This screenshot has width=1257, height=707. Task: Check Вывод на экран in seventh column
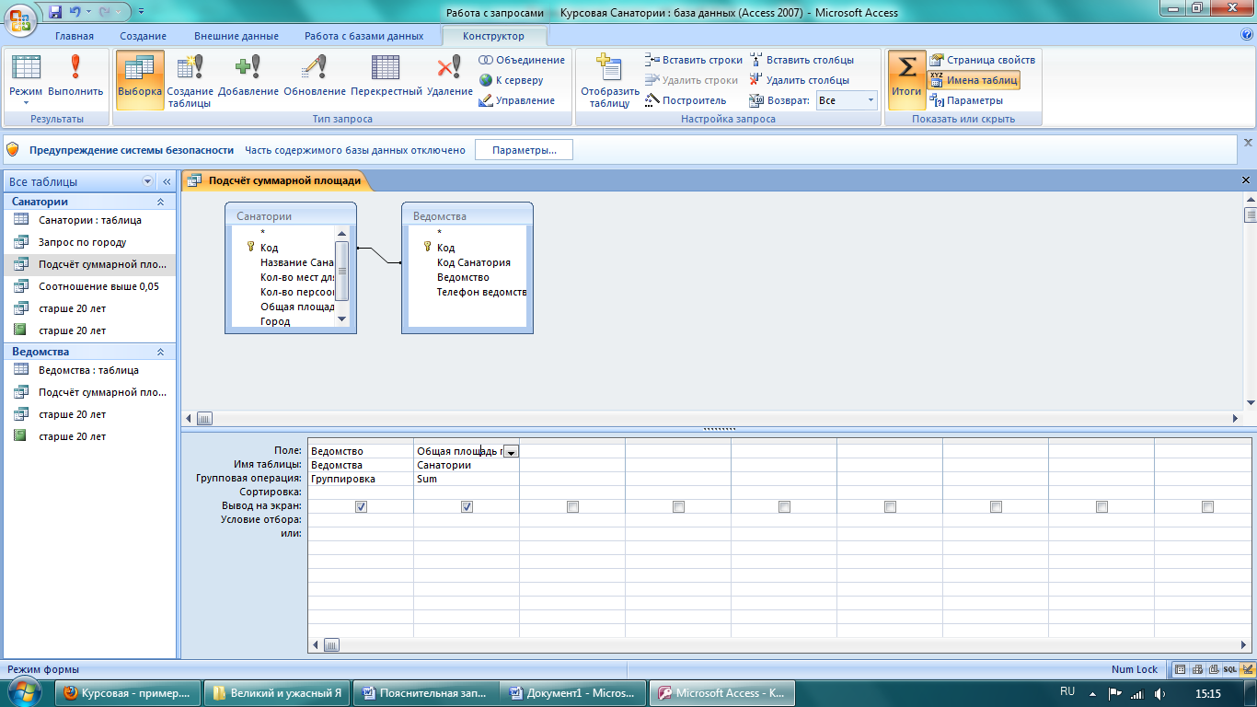point(996,506)
